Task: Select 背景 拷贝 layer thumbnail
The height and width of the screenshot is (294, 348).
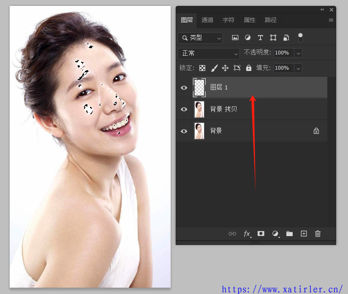Action: pyautogui.click(x=199, y=109)
